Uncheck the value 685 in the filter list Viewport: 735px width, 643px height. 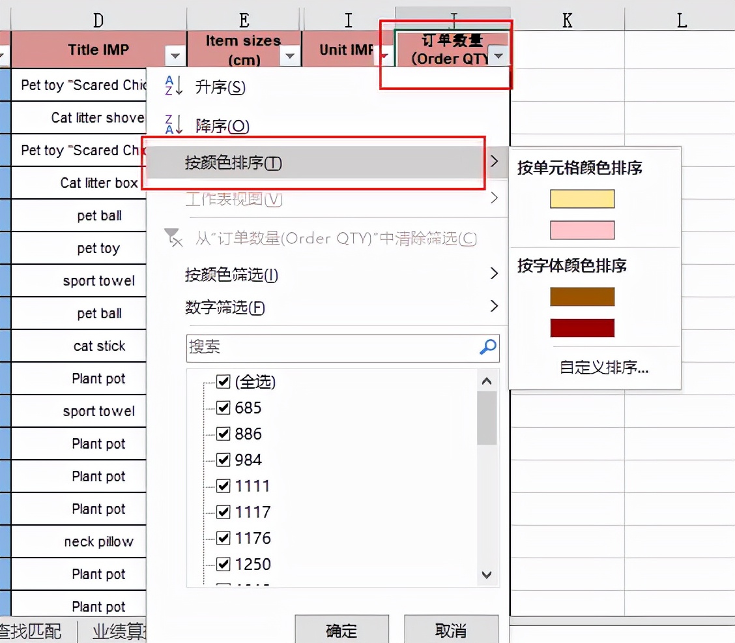(x=223, y=408)
